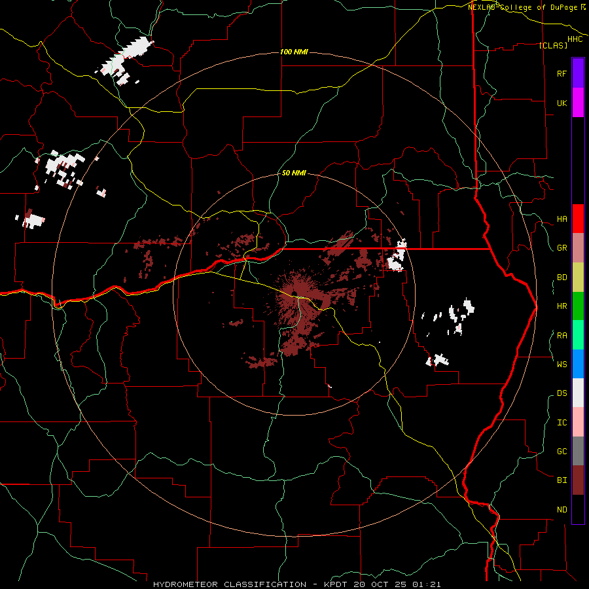Image resolution: width=589 pixels, height=589 pixels.
Task: Click the UK magenta legend swatch
Action: click(578, 103)
